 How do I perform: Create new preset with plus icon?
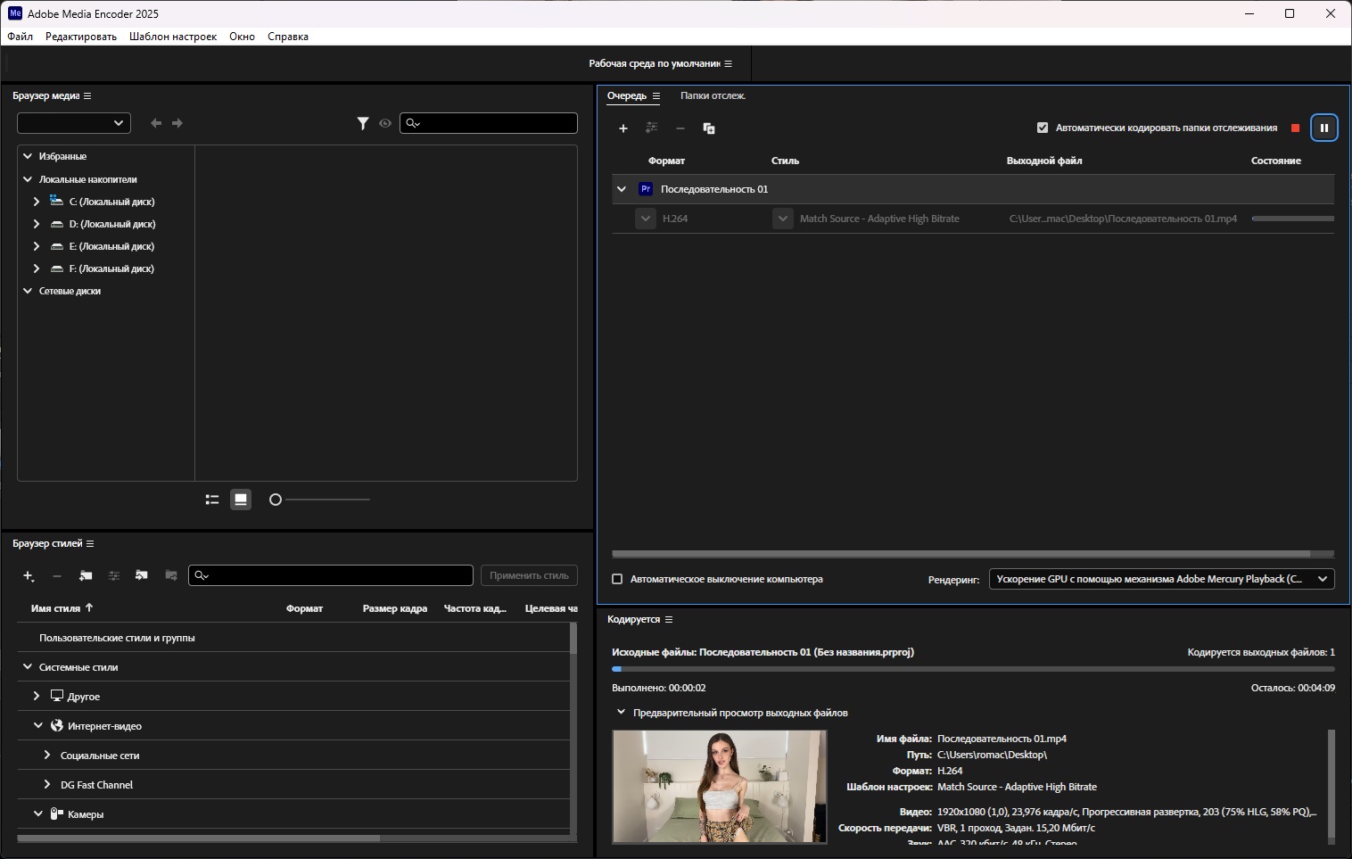29,576
